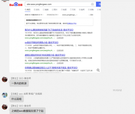Open result ps色彩平衡如何调色小结 title link

pyautogui.click(x=41, y=42)
